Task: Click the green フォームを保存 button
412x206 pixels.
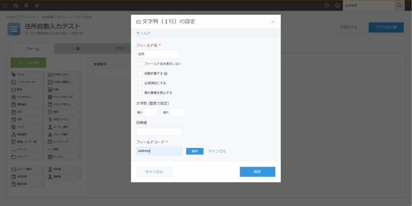Action: tap(29, 63)
